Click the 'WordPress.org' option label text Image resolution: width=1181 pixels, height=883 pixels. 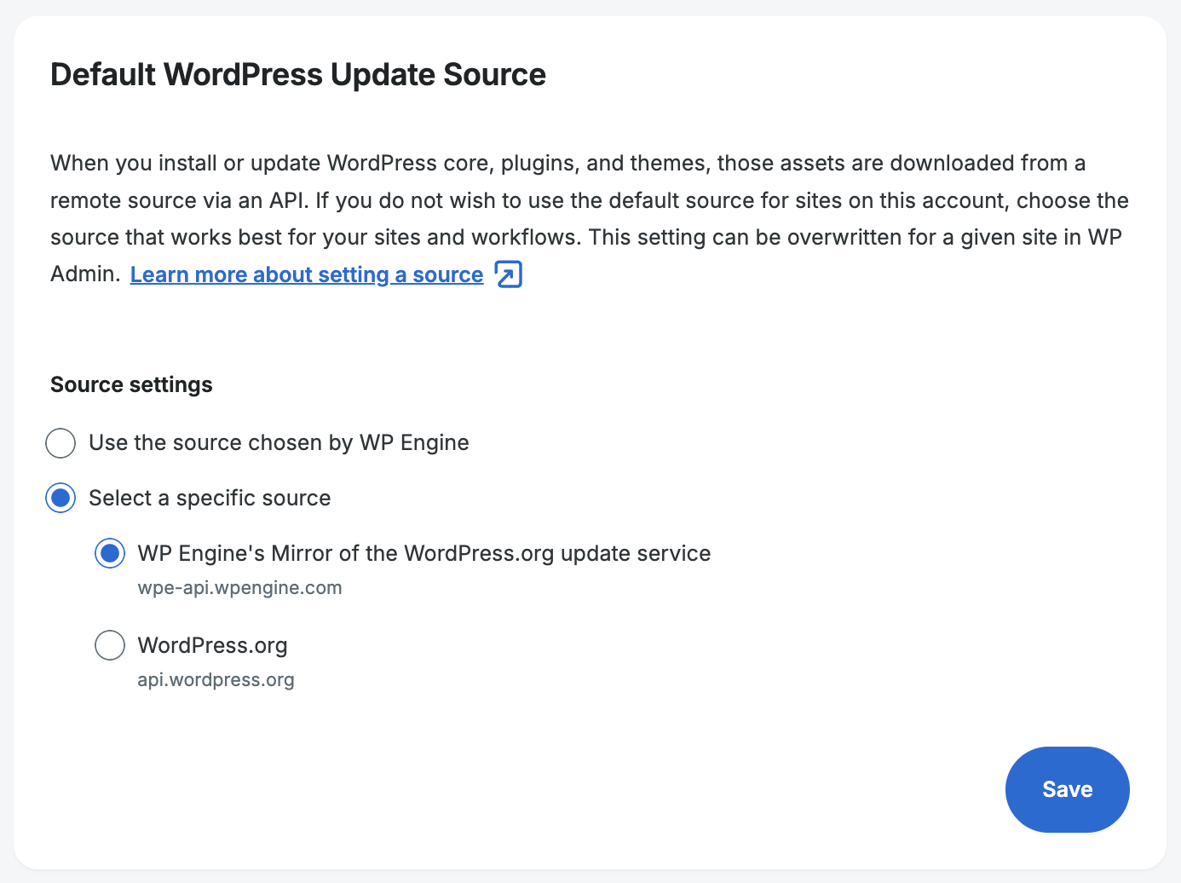[212, 645]
